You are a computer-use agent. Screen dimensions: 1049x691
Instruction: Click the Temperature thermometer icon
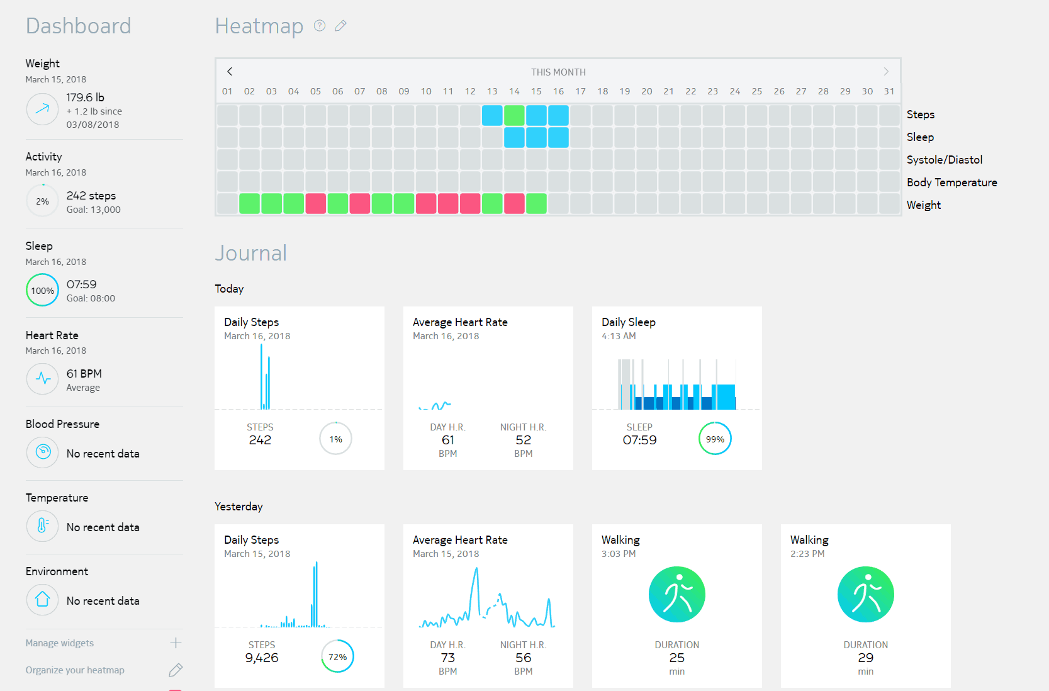[x=42, y=526]
